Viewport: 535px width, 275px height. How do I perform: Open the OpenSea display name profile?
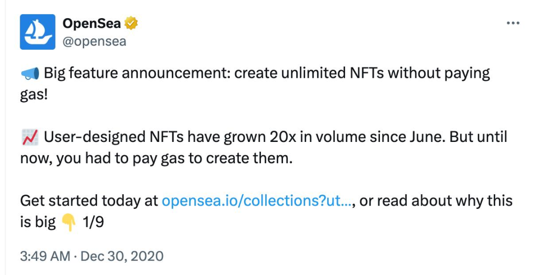click(x=92, y=23)
